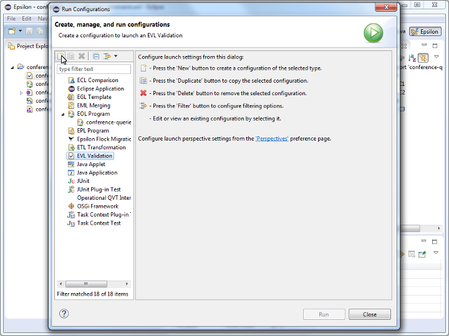Click the type filter text field

click(94, 69)
